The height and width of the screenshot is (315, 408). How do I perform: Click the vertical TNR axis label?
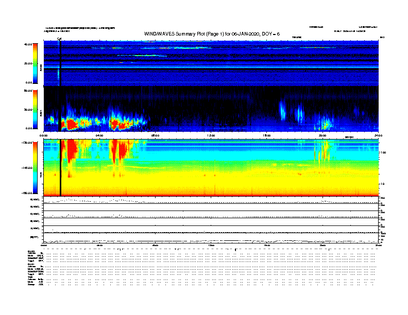click(41, 176)
